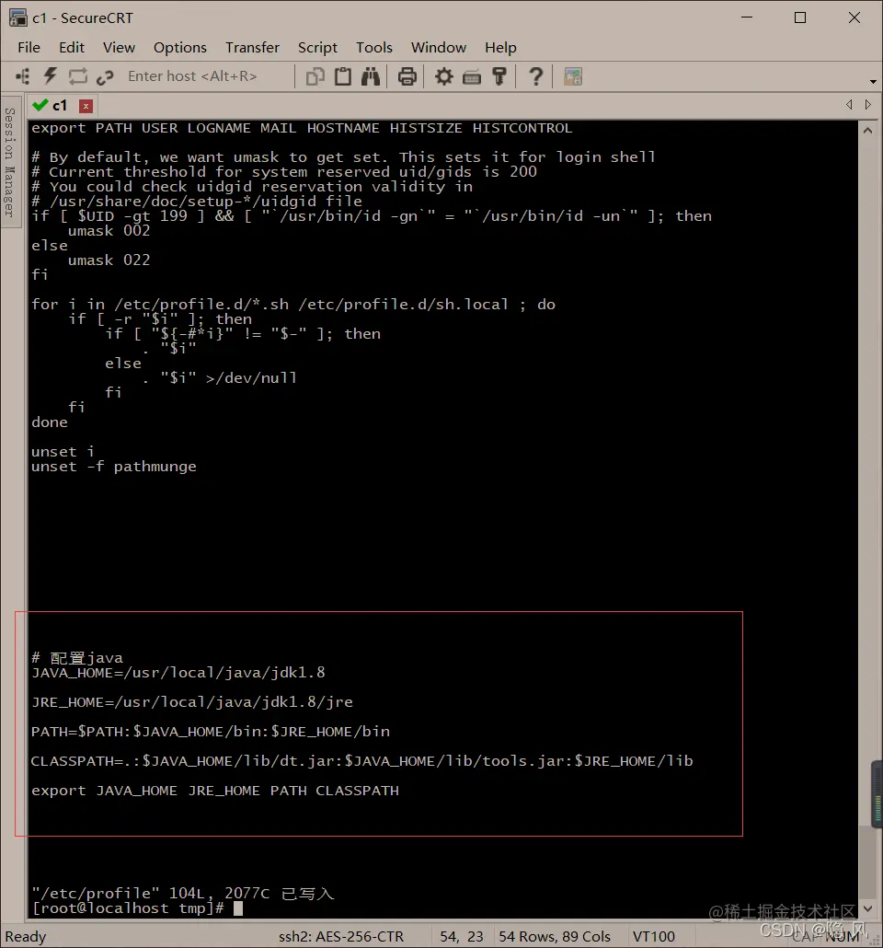The image size is (883, 948).
Task: Click the "/etc/profile" 104L written message
Action: 182,893
